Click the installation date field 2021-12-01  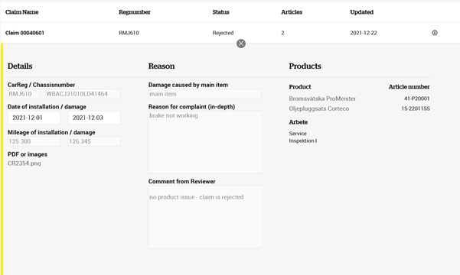[x=34, y=118]
